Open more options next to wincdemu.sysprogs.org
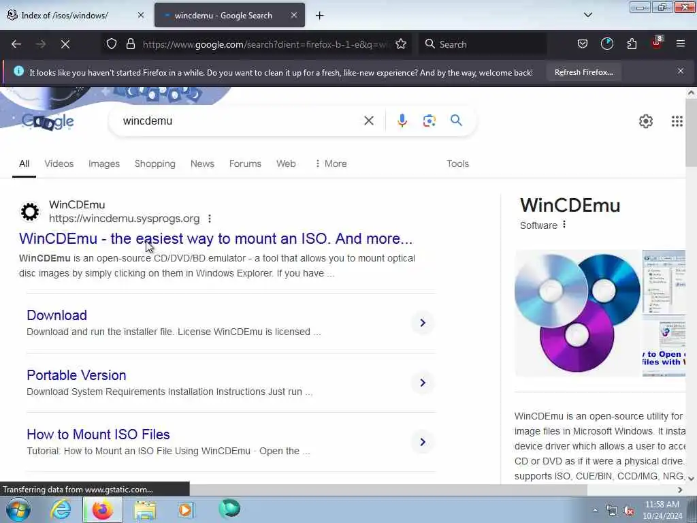Screen dimensions: 697x523 tap(210, 219)
